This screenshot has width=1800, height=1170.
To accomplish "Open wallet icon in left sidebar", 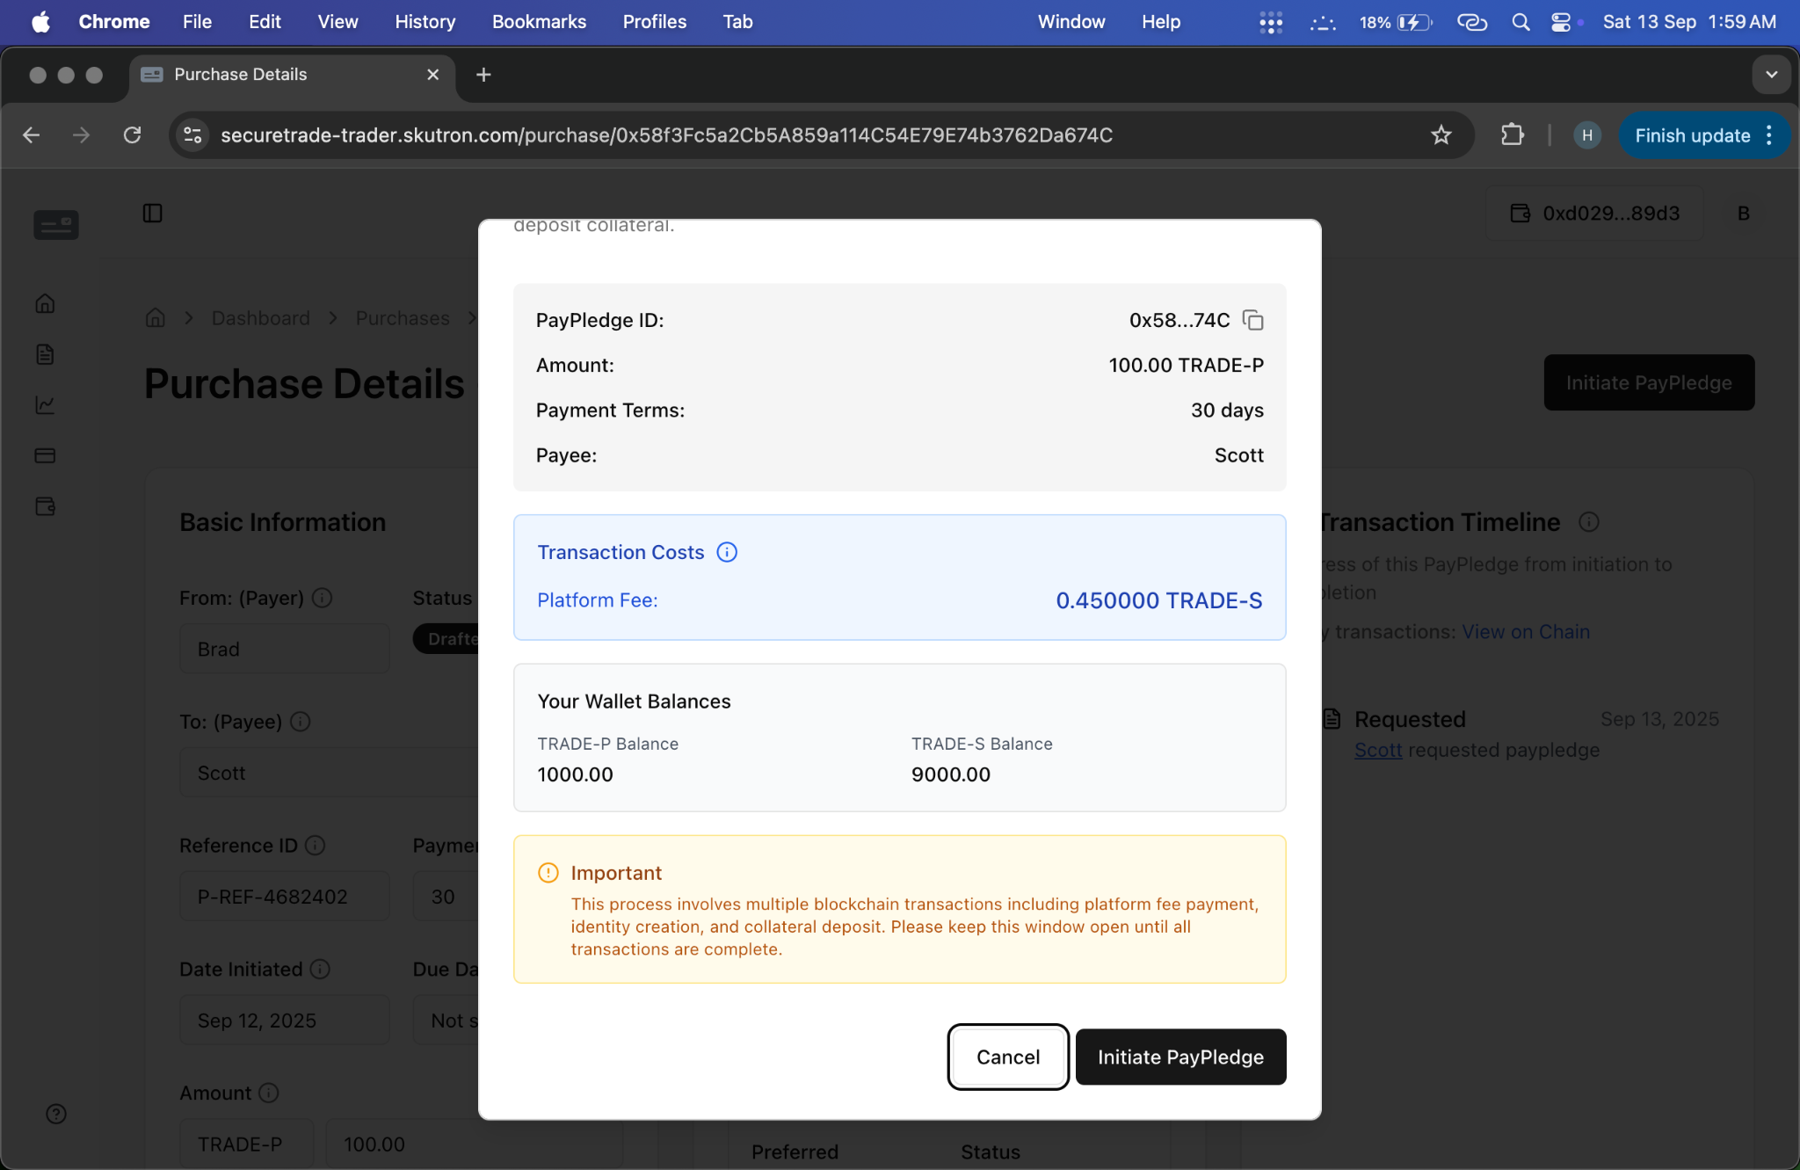I will point(46,506).
